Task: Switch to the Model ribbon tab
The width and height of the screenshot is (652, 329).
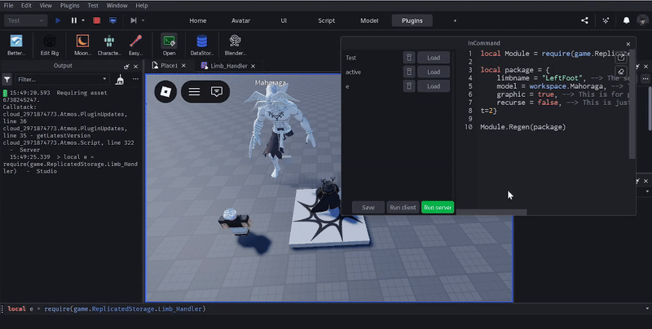Action: (369, 20)
